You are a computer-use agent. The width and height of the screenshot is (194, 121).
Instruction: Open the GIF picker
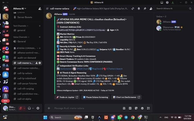[130, 108]
